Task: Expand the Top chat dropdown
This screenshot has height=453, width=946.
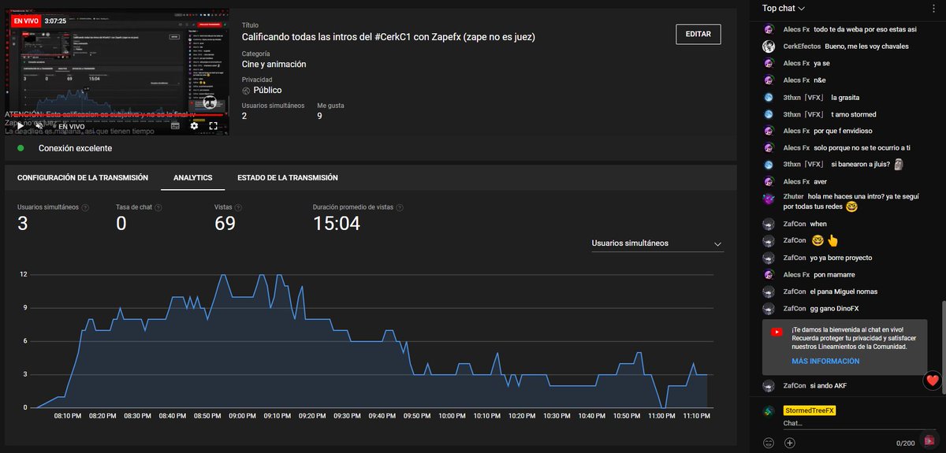Action: (x=784, y=8)
